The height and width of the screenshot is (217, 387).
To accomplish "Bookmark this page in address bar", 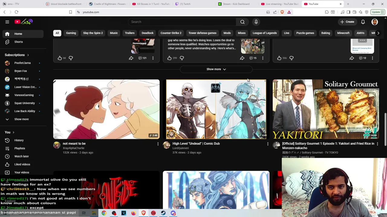I will [70, 12].
